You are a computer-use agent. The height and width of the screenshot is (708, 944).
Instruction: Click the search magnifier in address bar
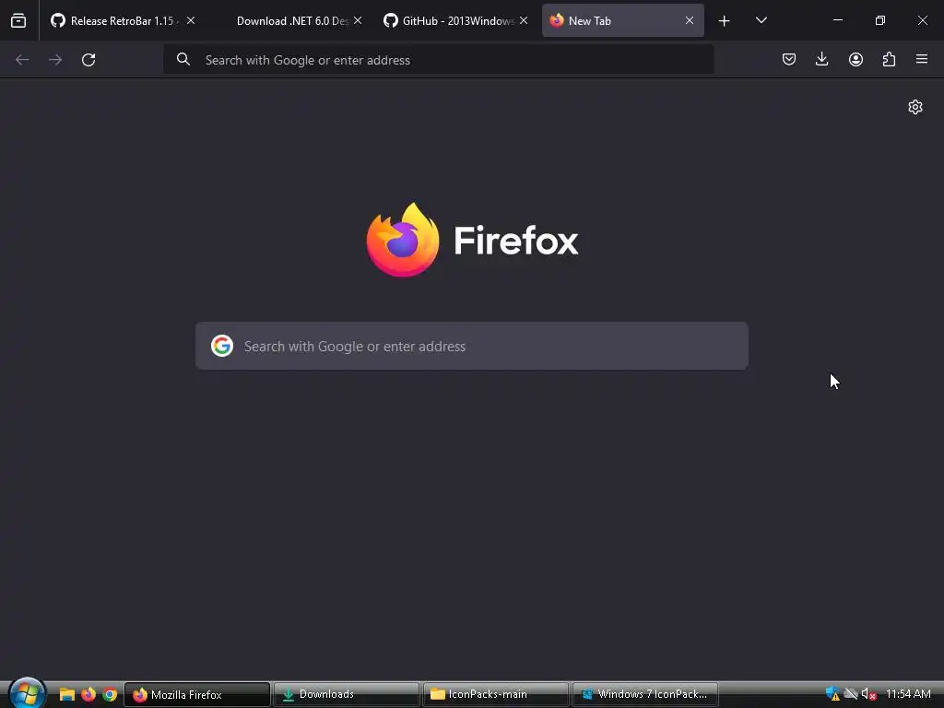tap(183, 60)
